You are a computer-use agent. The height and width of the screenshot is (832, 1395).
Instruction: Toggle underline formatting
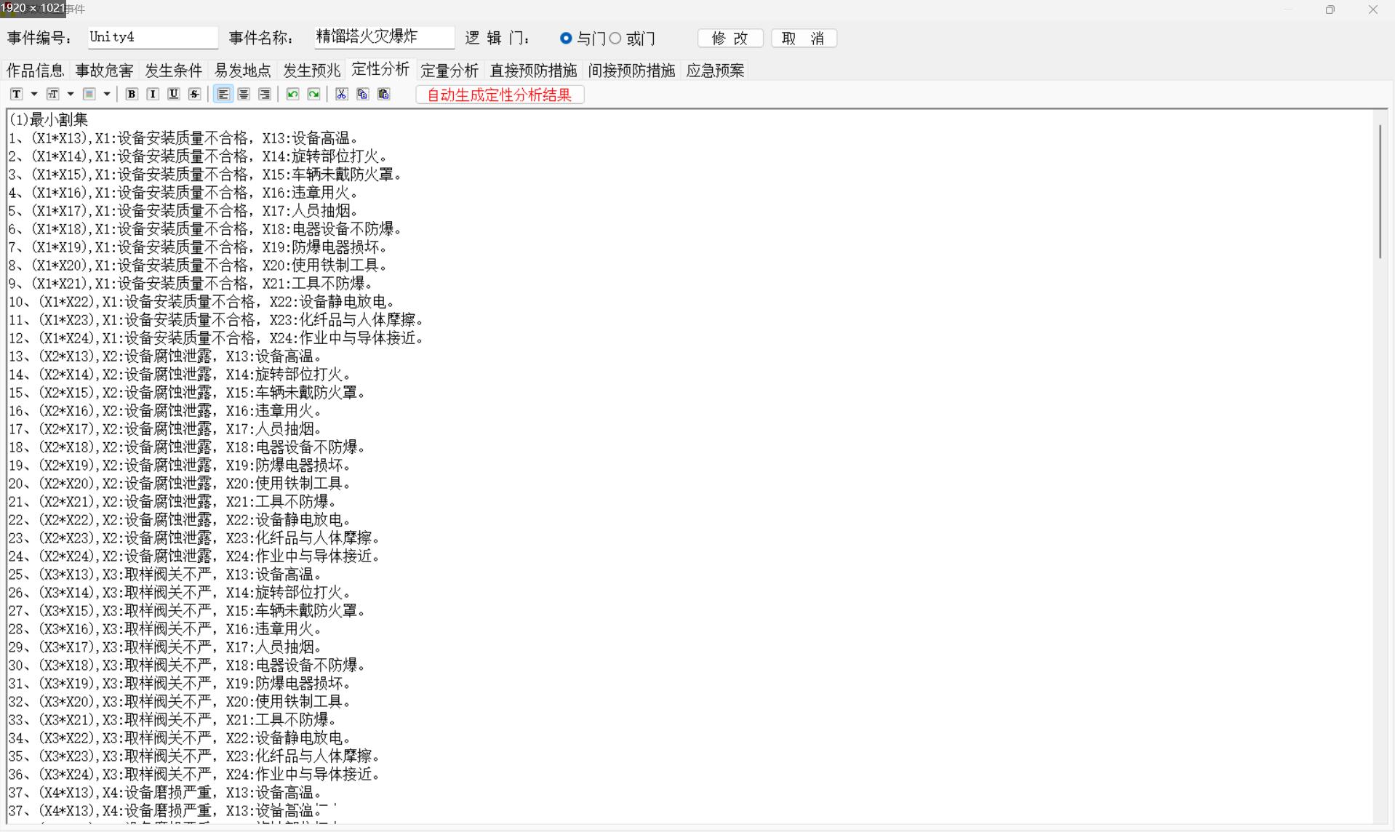(173, 94)
